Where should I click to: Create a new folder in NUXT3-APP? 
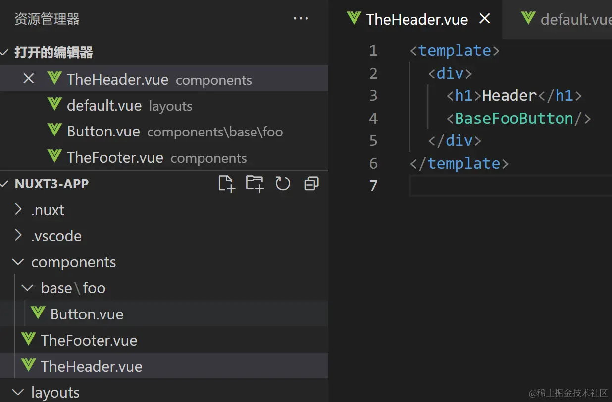(x=255, y=183)
